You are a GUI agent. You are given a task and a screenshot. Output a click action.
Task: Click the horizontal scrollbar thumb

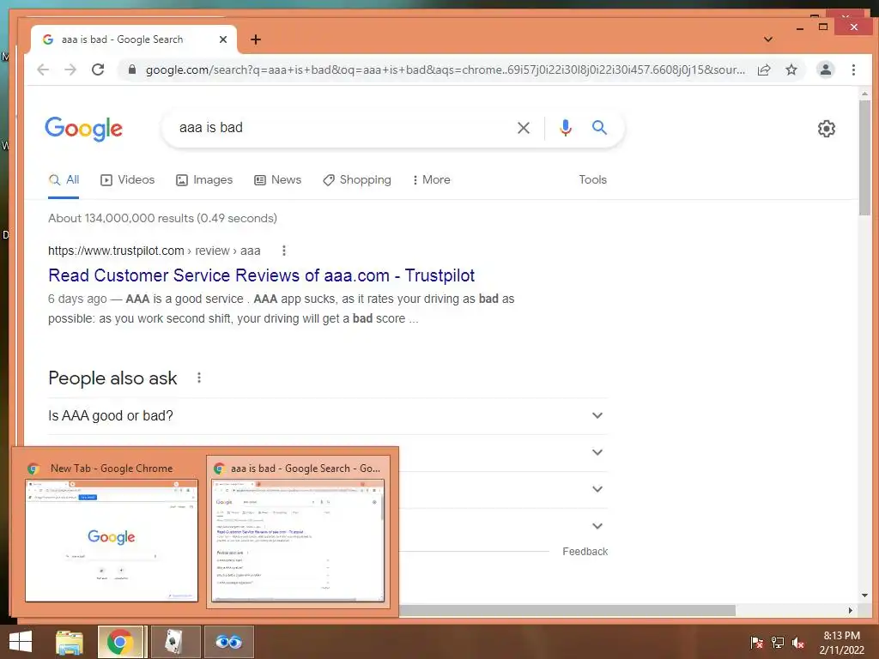[x=567, y=610]
